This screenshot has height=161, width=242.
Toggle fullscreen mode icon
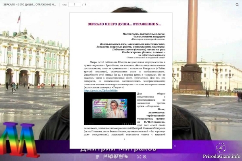coord(139,157)
